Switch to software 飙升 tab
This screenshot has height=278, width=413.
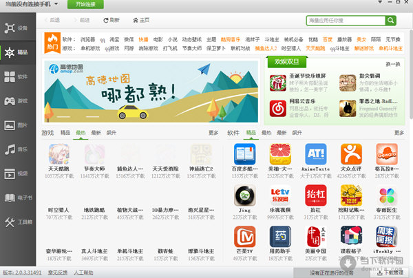point(297,133)
